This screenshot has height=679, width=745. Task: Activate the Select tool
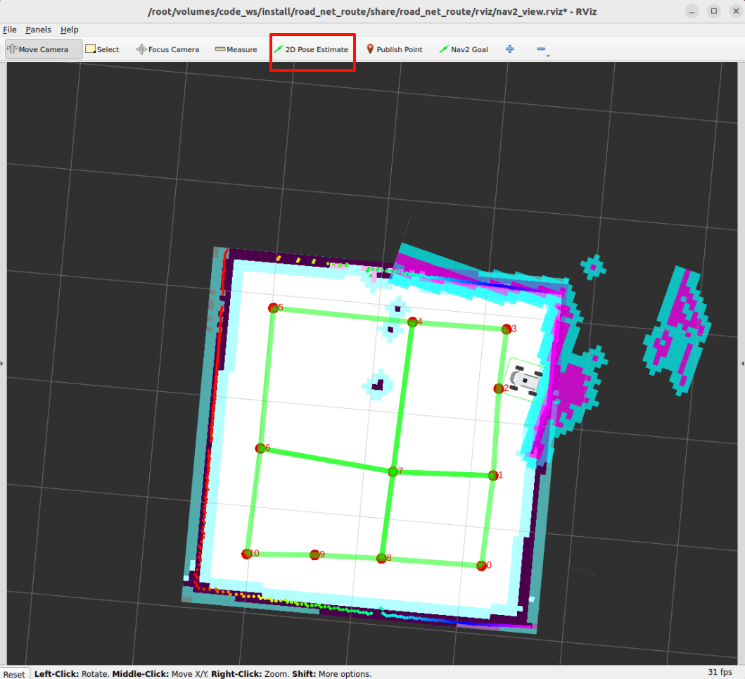coord(102,49)
